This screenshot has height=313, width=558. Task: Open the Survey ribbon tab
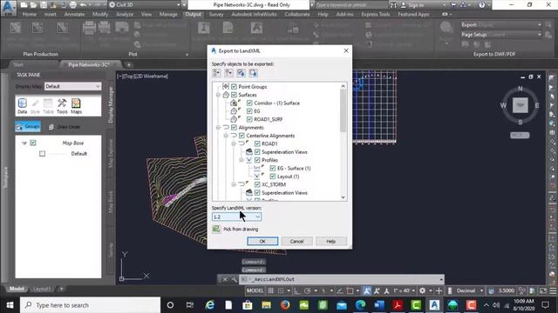(216, 15)
